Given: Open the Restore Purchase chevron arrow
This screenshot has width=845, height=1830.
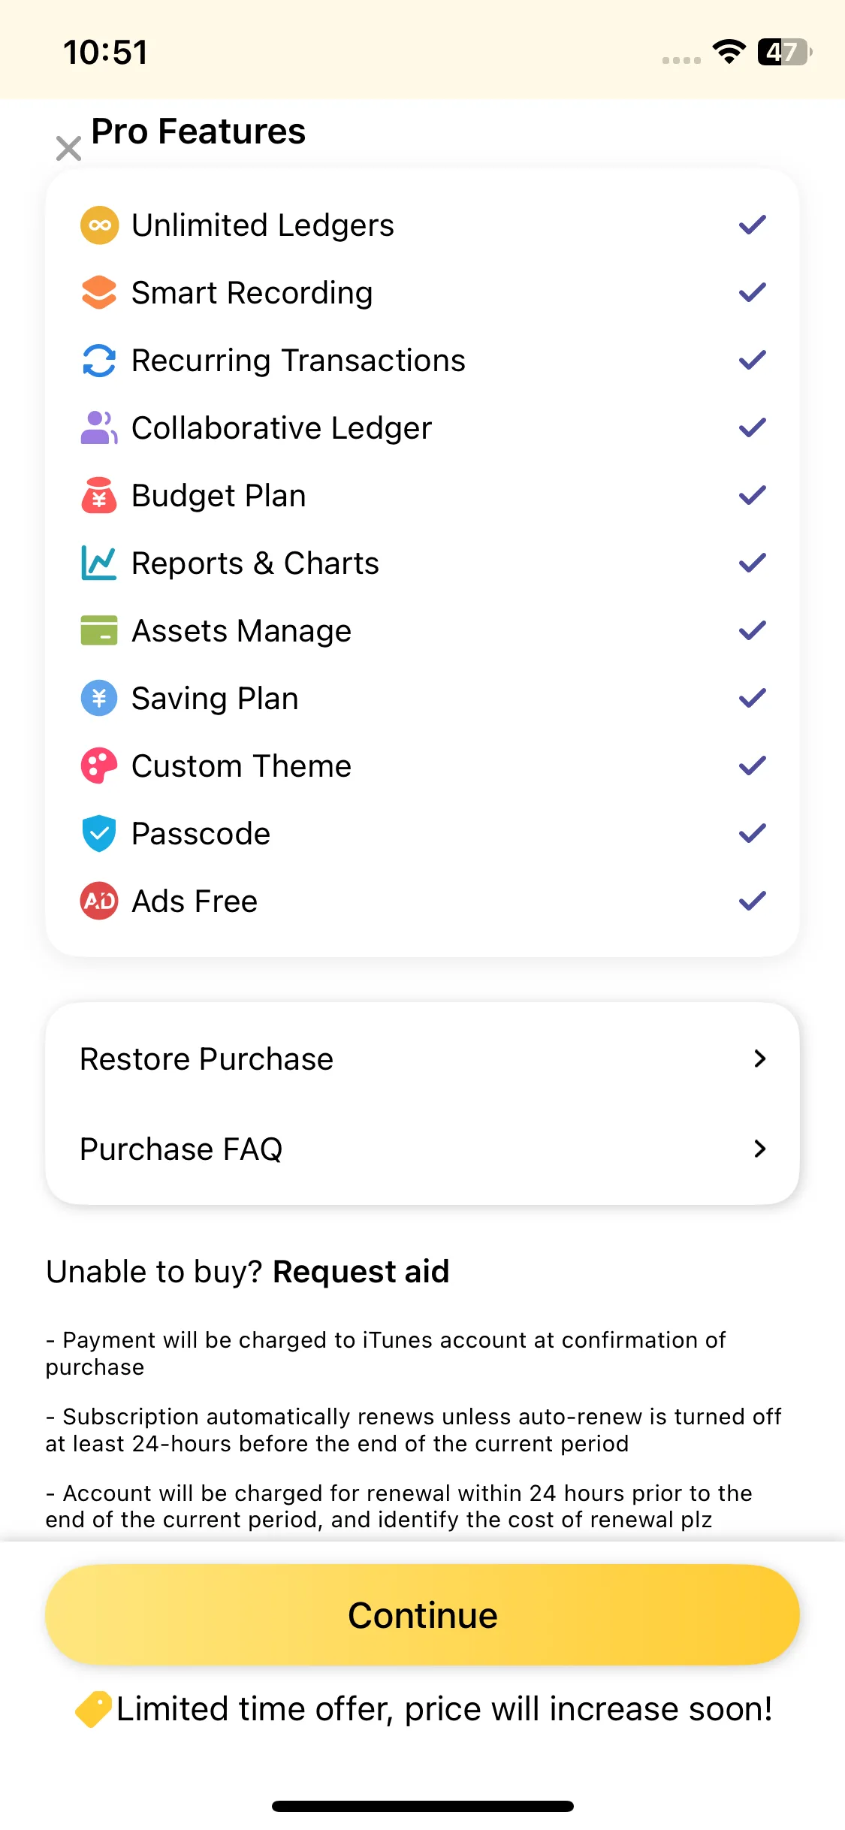Looking at the screenshot, I should pos(759,1058).
